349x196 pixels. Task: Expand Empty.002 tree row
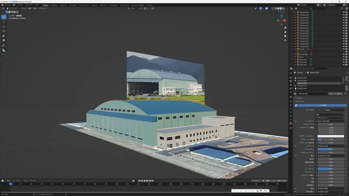[x=295, y=54]
